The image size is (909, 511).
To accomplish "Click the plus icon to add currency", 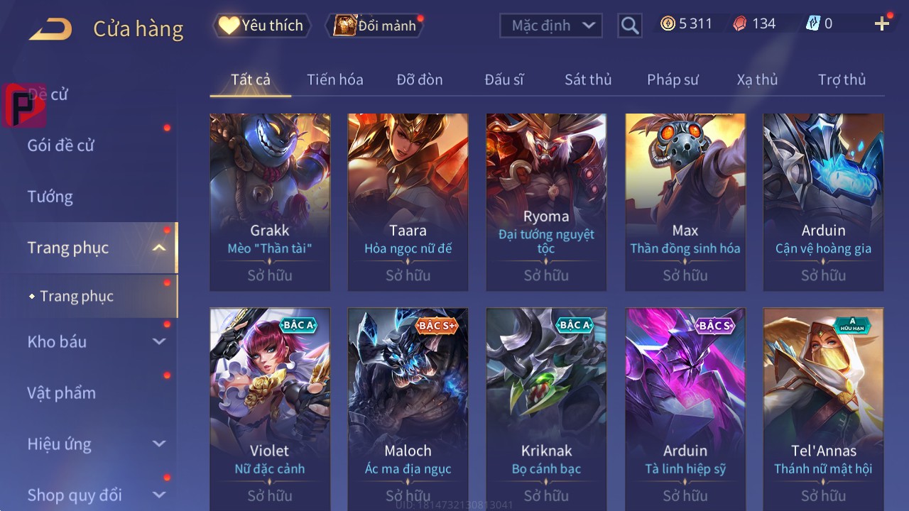I will click(x=882, y=24).
